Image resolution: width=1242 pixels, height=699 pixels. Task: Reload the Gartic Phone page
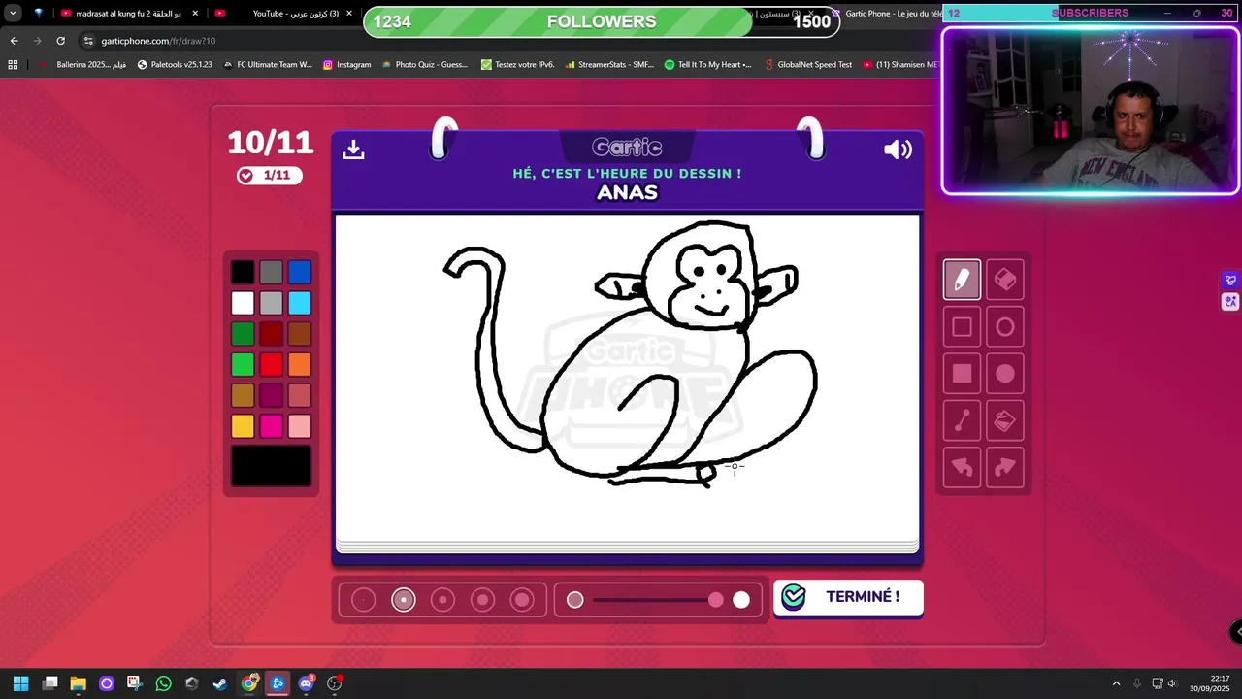(60, 41)
